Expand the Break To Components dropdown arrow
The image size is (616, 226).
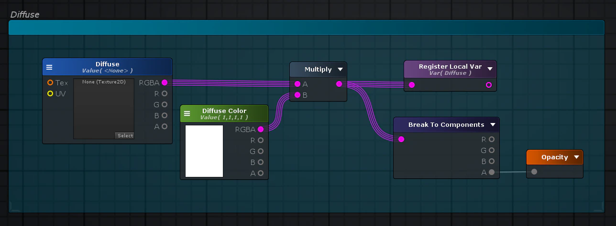point(493,125)
